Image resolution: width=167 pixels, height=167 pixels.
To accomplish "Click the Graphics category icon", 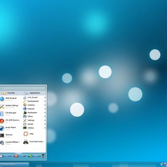I will (25, 105).
